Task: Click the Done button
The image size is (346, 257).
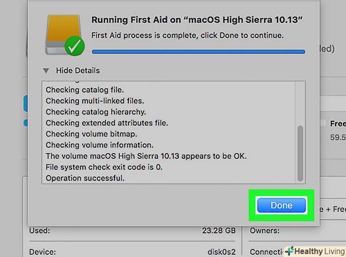Action: [x=281, y=205]
